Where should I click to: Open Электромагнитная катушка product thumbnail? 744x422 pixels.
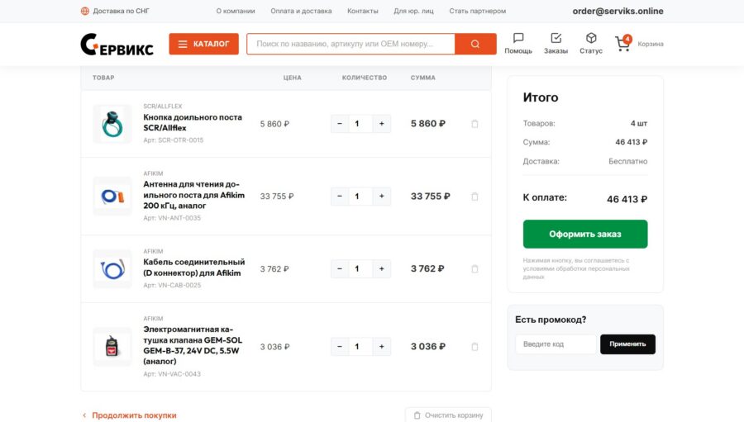(x=112, y=347)
